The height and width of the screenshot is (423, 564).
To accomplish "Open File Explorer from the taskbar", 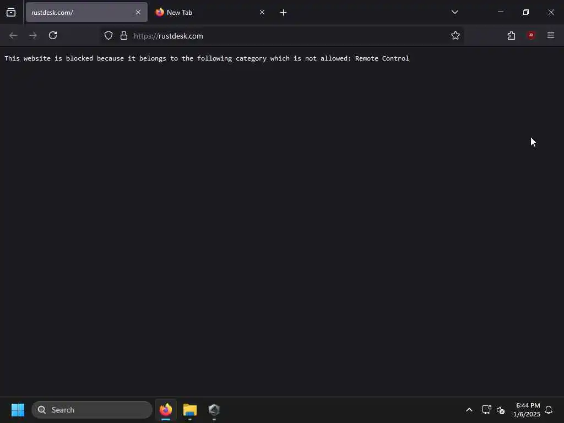I will pos(190,410).
